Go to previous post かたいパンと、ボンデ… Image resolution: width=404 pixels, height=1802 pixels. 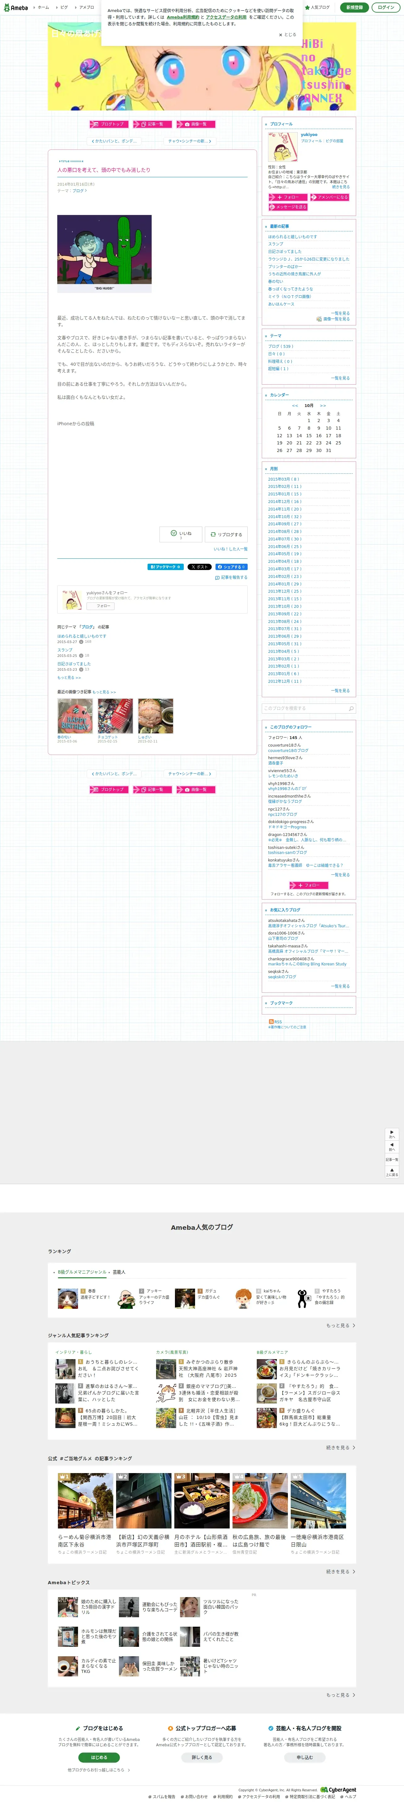(115, 141)
